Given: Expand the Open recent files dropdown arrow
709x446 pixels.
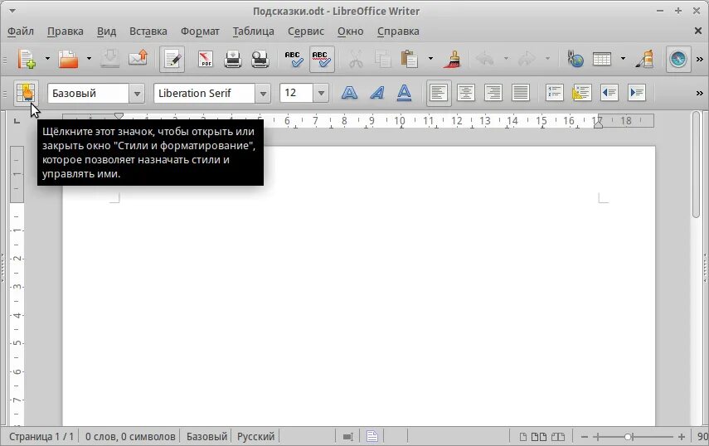Looking at the screenshot, I should [x=89, y=59].
